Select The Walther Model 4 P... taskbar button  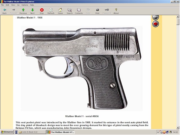[61, 132]
